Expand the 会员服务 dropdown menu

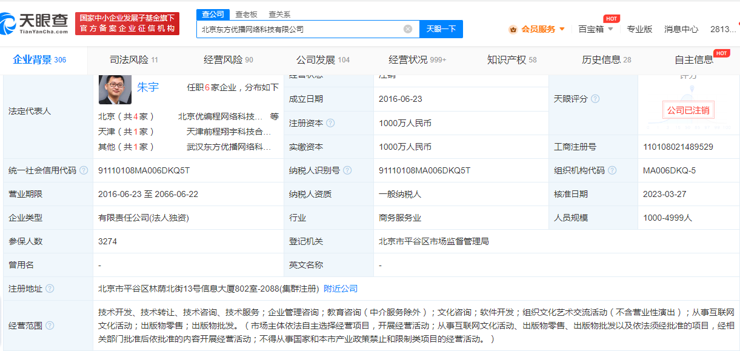[562, 28]
